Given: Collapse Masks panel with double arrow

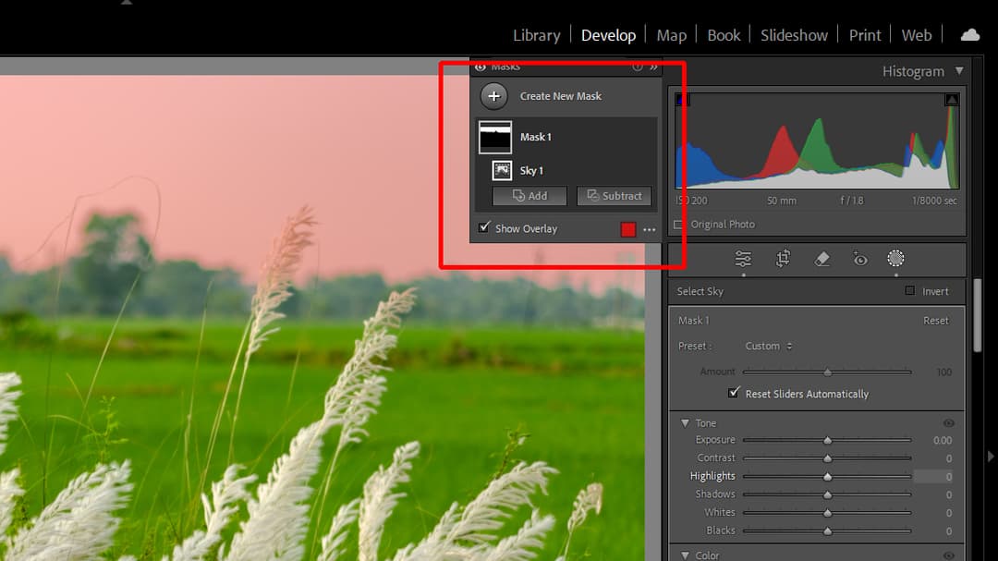Looking at the screenshot, I should (653, 67).
